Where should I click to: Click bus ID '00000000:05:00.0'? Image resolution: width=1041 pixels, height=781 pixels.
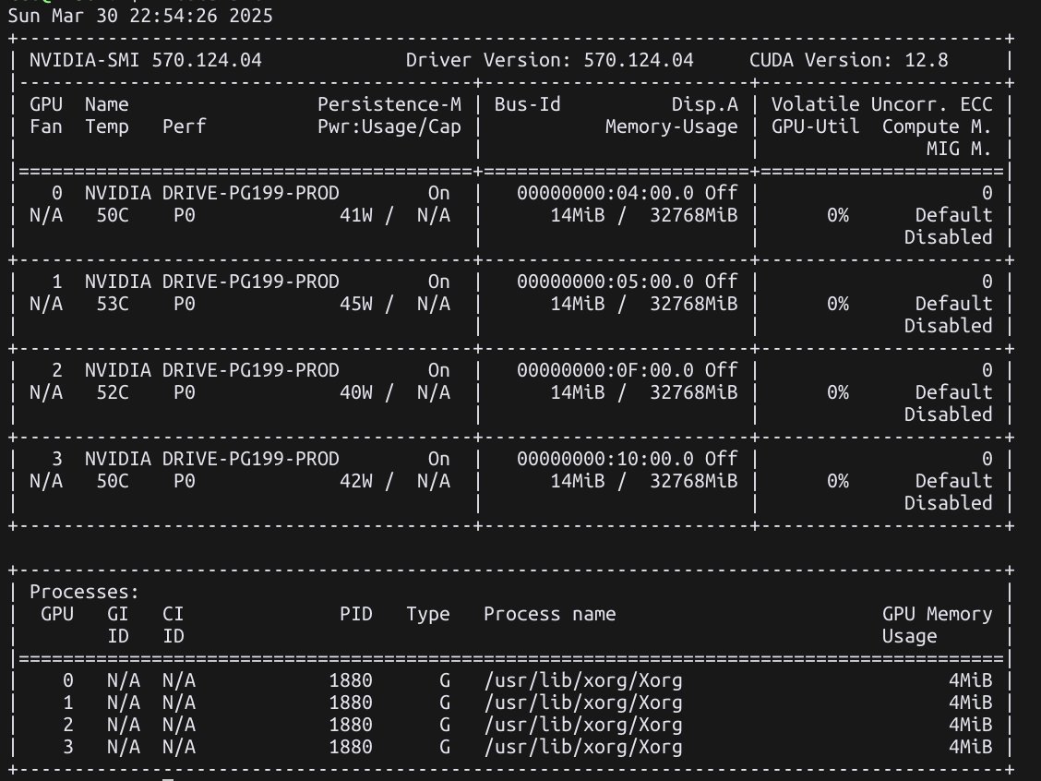click(x=605, y=282)
